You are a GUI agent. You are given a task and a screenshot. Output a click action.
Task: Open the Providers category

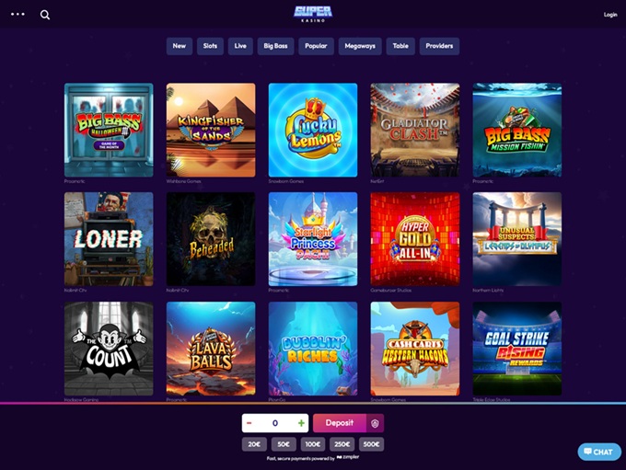pos(439,46)
